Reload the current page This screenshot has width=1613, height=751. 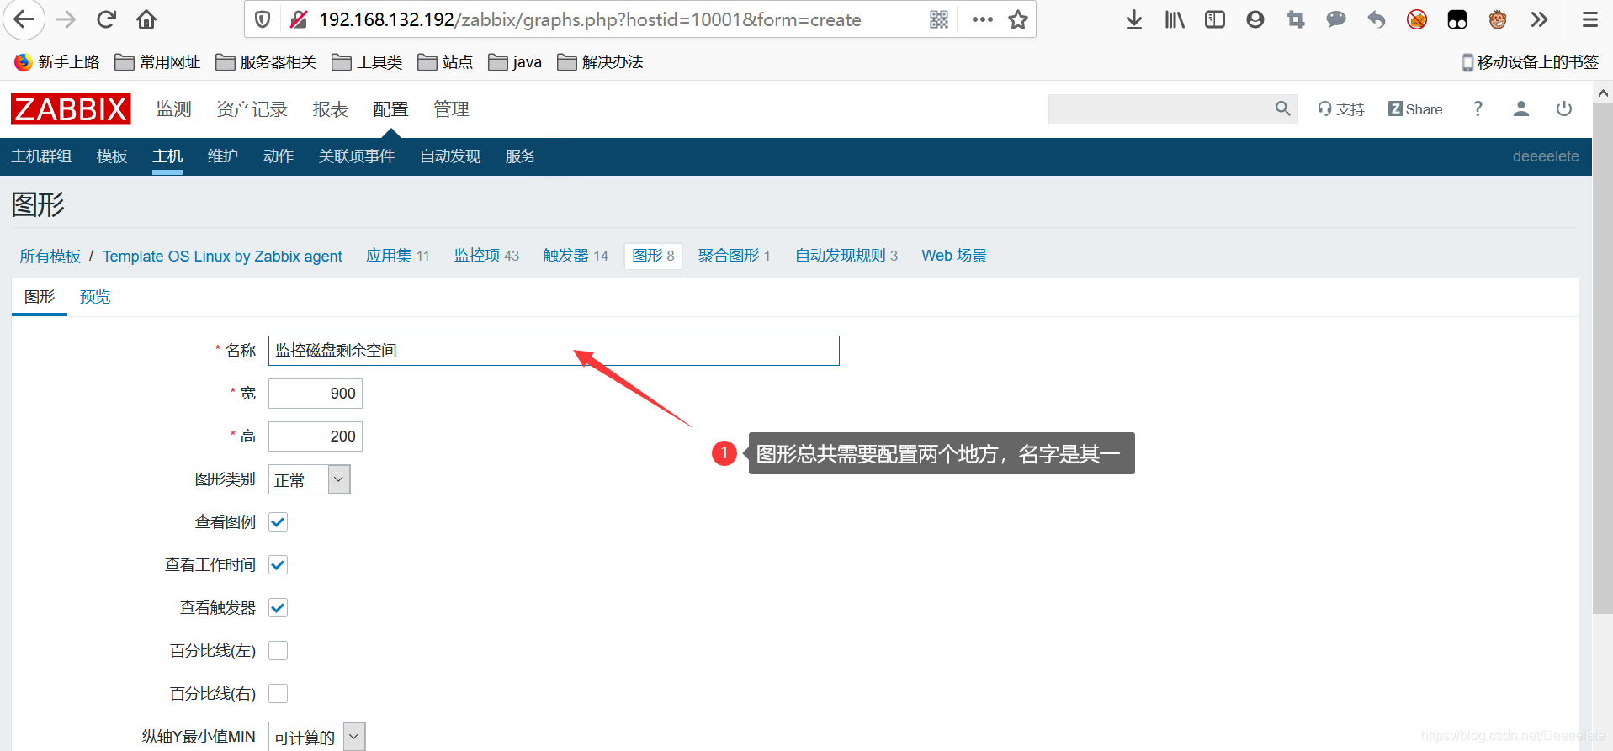pyautogui.click(x=106, y=19)
